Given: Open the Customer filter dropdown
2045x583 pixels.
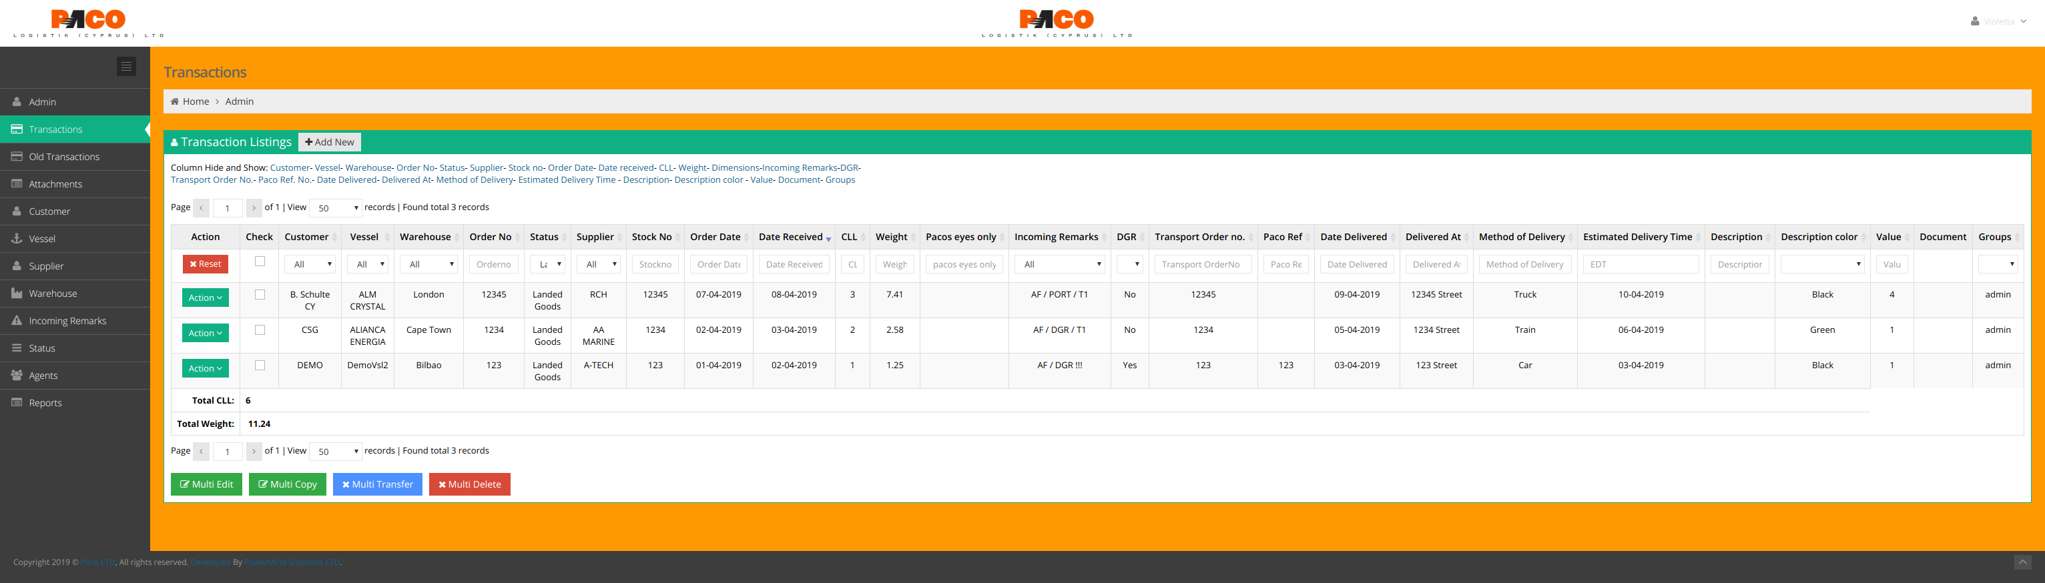Looking at the screenshot, I should pyautogui.click(x=310, y=264).
